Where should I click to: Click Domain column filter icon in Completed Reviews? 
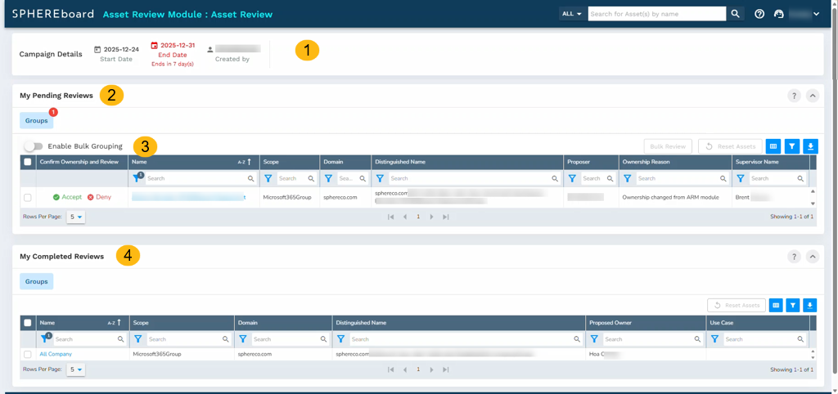coord(242,339)
